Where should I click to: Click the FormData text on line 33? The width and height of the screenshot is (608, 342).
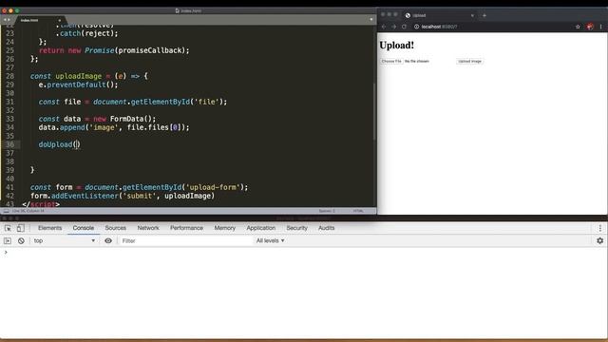coord(126,119)
